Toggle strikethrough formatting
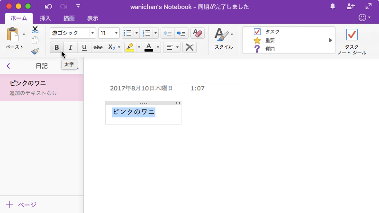 (x=98, y=47)
